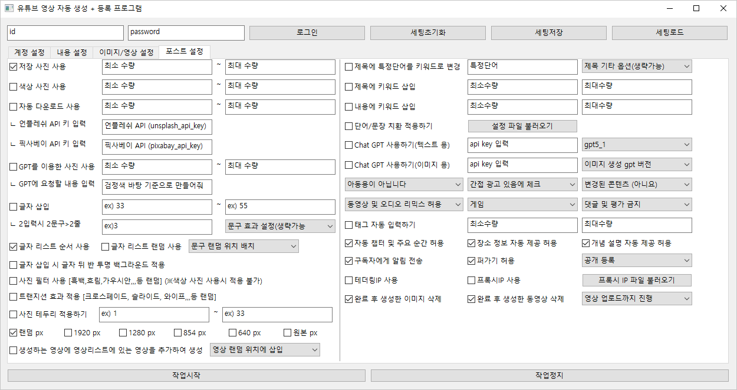The height and width of the screenshot is (390, 737).
Task: Toggle the 자동 다운로드 사용 checkbox
Action: point(14,107)
